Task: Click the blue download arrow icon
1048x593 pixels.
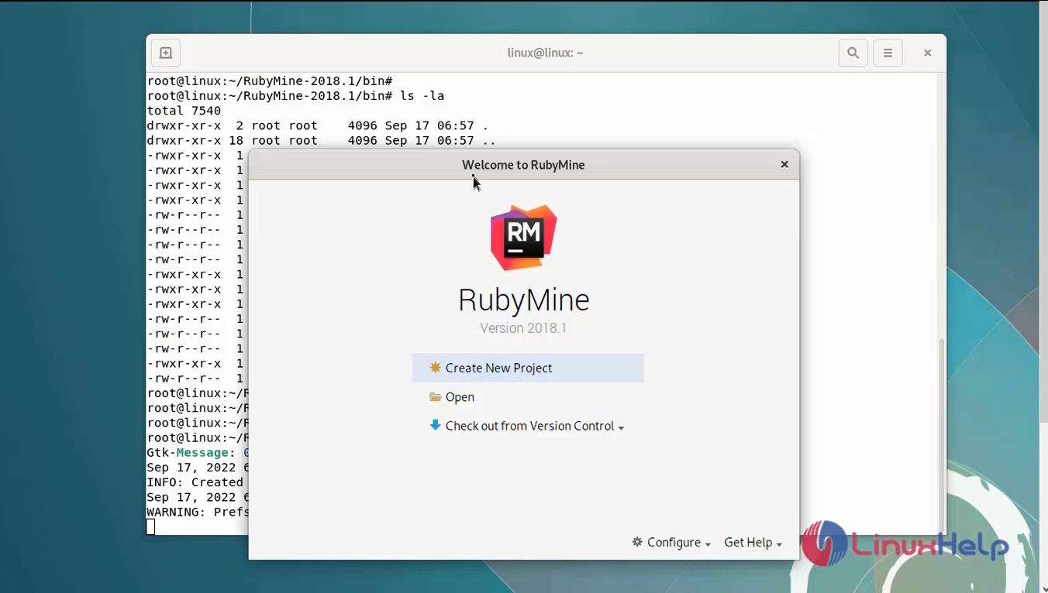Action: 436,425
